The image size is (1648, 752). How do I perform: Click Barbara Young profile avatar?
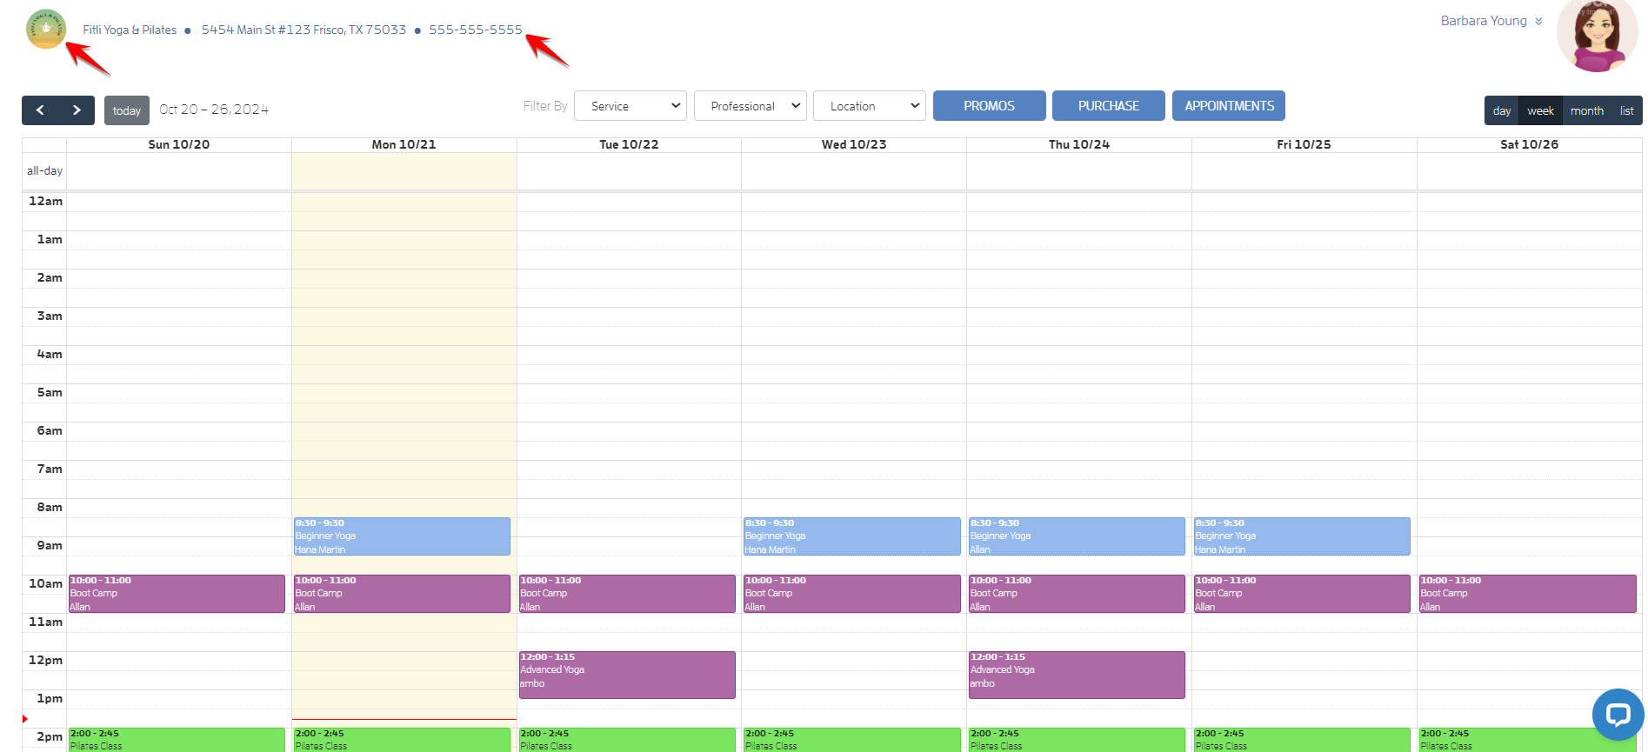[x=1597, y=37]
